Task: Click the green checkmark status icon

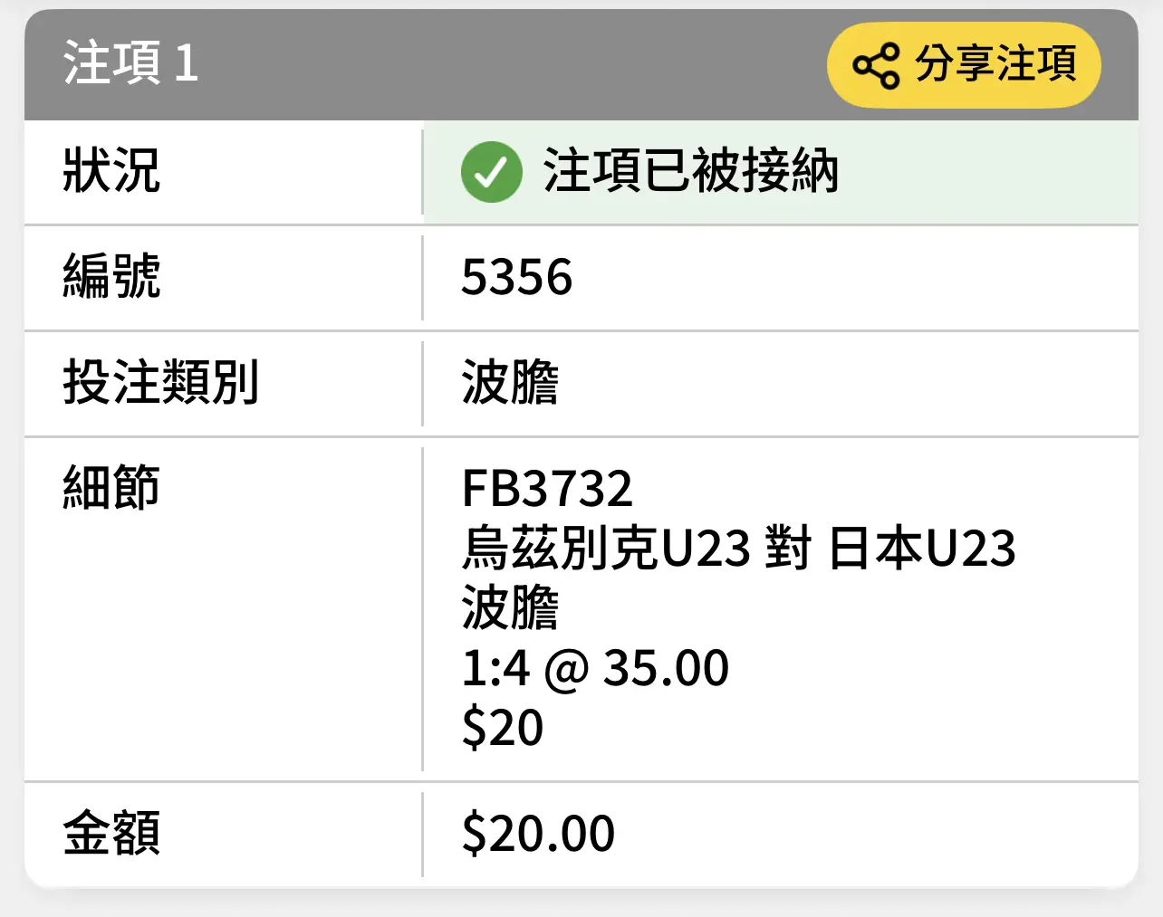Action: click(491, 172)
